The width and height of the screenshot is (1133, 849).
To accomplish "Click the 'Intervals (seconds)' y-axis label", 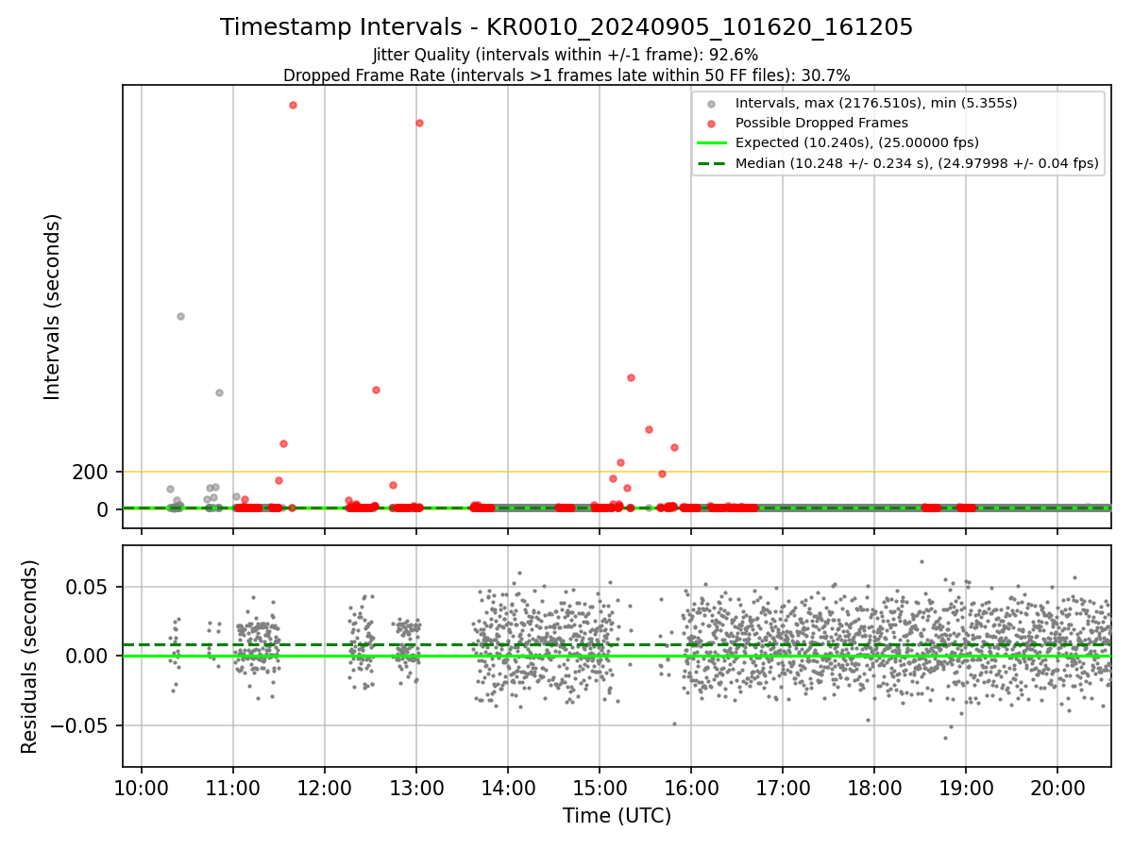I will [53, 307].
